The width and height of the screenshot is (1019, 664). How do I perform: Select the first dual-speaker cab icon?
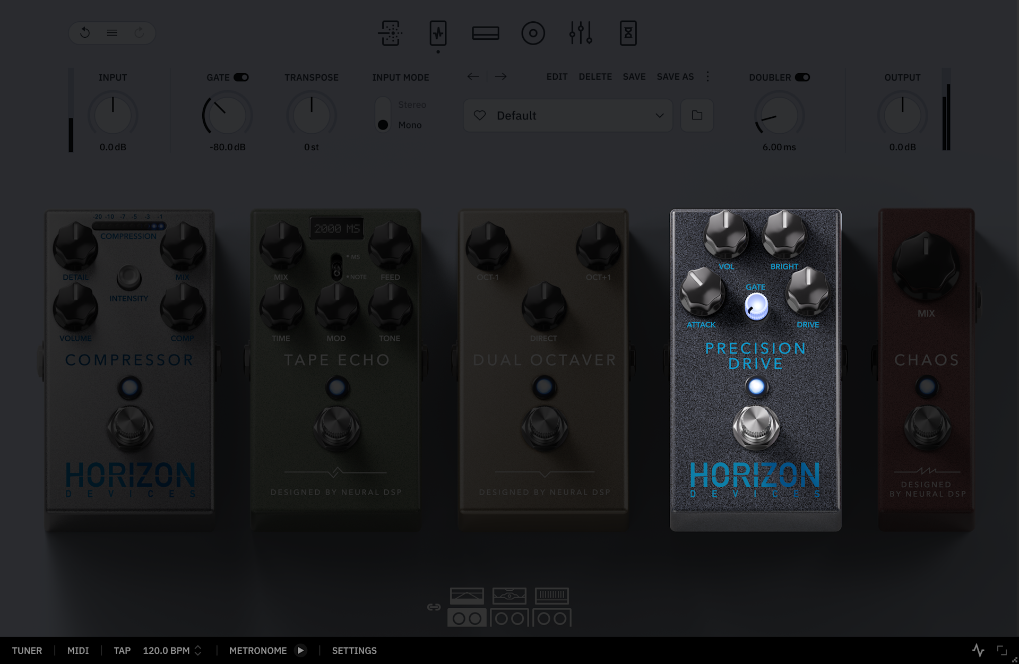click(467, 618)
